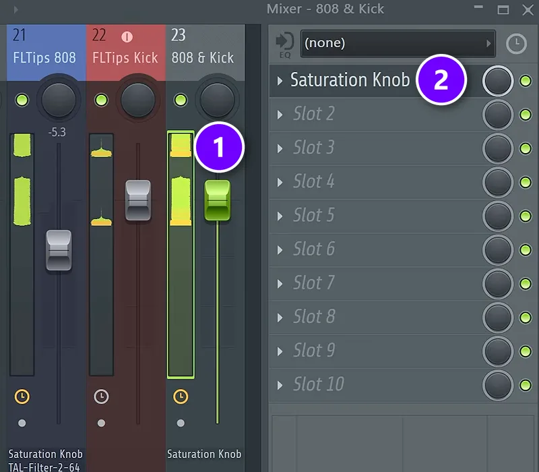
Task: Click the clock icon on track 21
Action: point(22,396)
